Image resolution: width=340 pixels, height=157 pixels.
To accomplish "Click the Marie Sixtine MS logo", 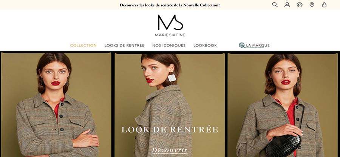I will tap(170, 22).
